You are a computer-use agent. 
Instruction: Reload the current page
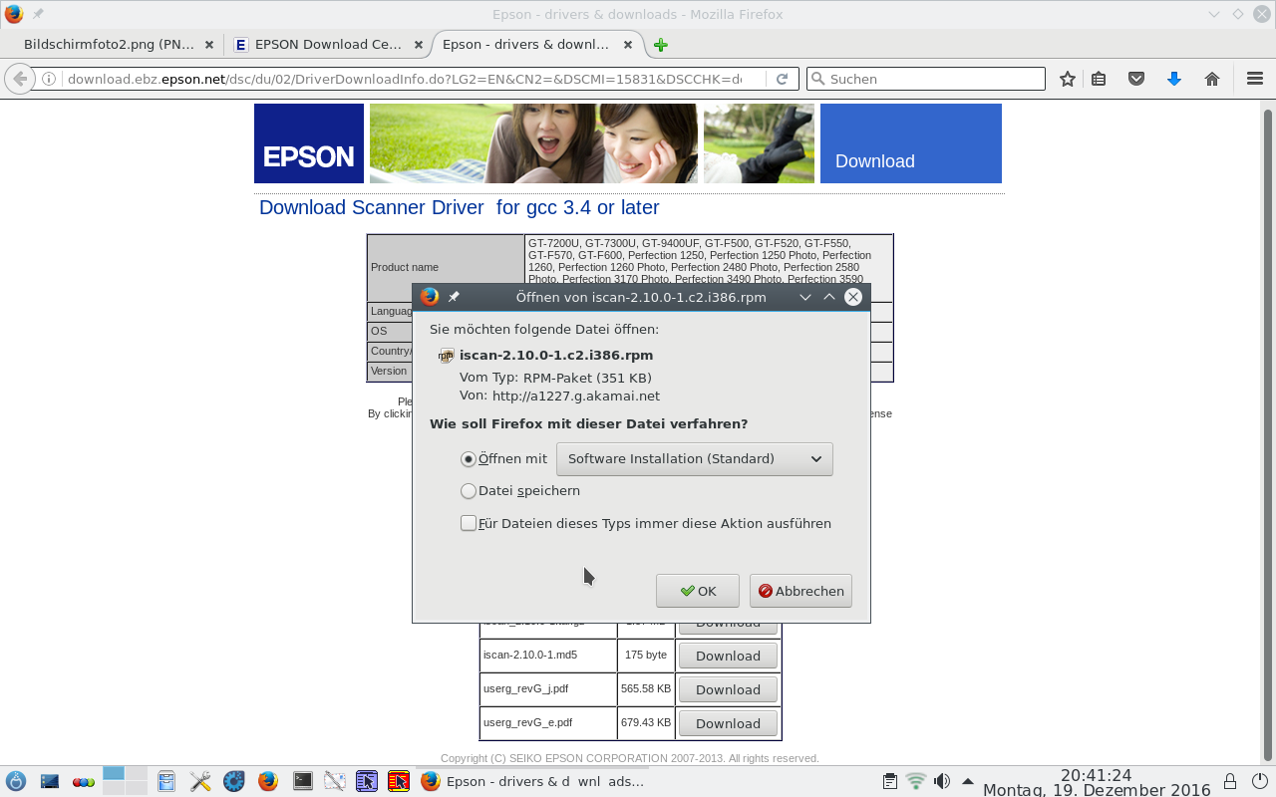[x=783, y=79]
